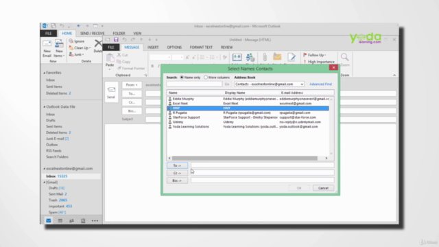Click Undo in the message window toolbar

124,40
